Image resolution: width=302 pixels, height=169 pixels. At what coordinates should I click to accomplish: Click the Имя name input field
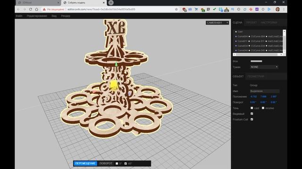tap(265, 91)
